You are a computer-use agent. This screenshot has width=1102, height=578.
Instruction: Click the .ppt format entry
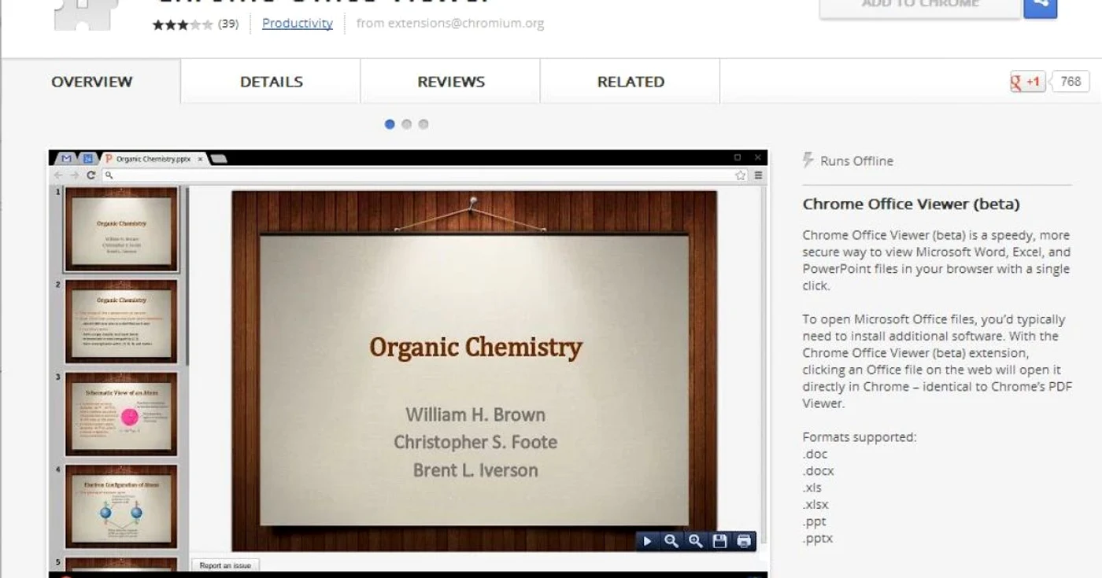815,522
